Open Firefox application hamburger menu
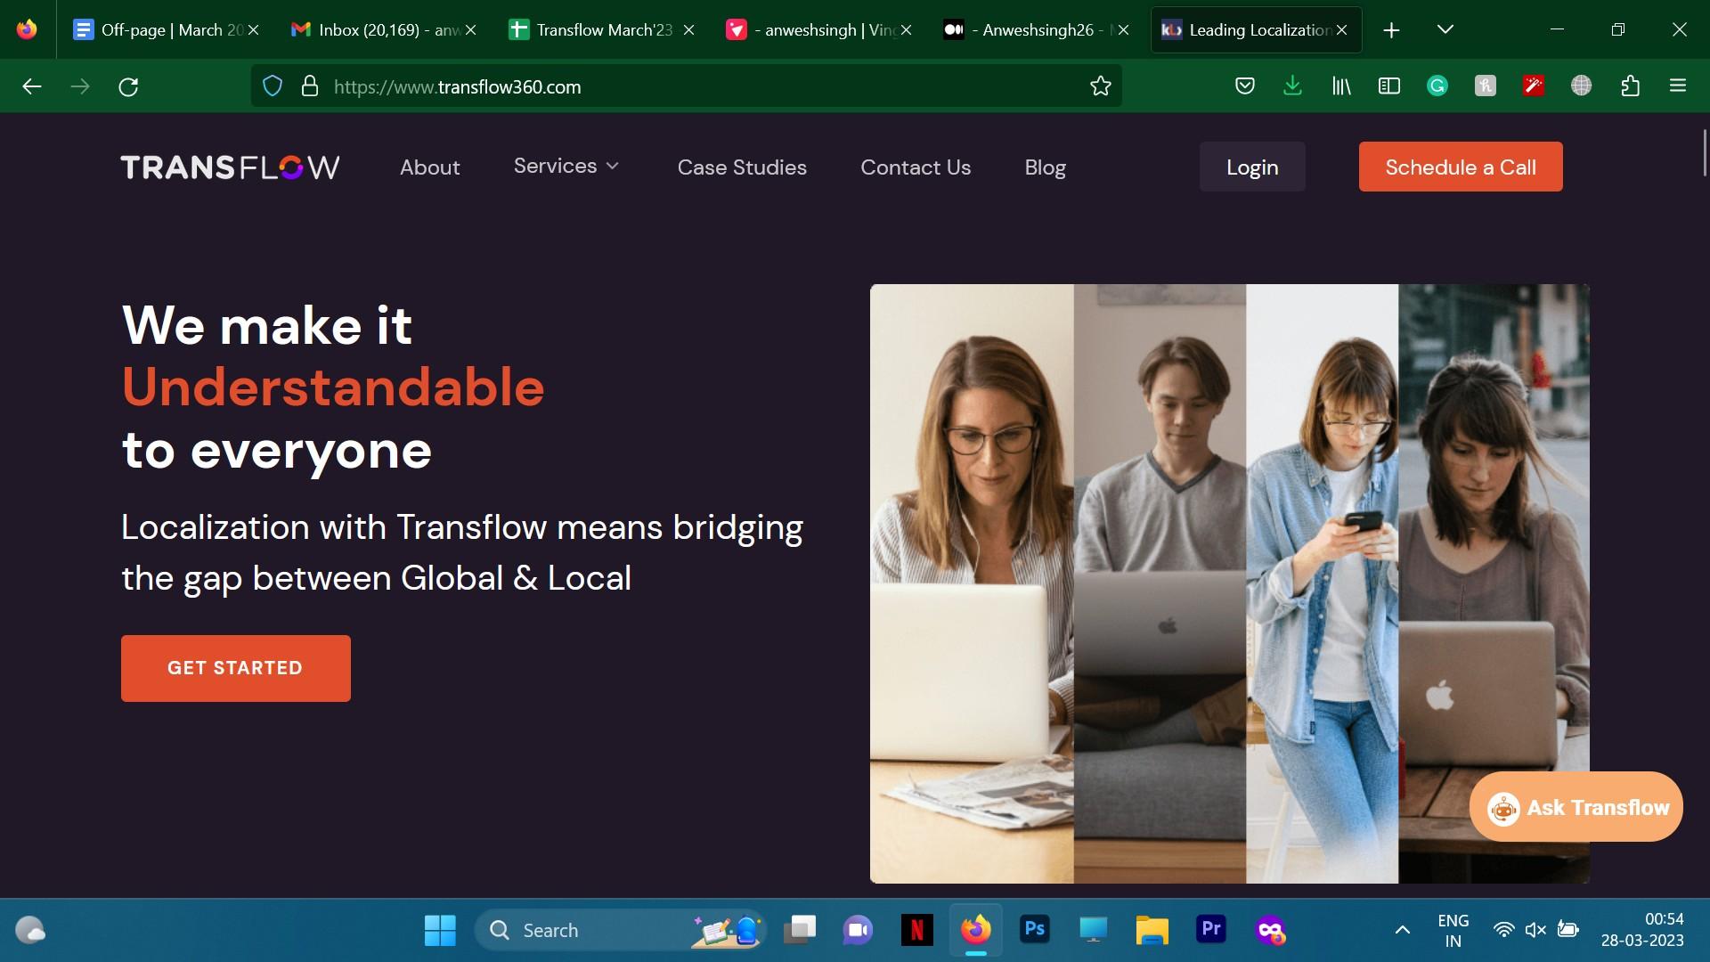Image resolution: width=1710 pixels, height=962 pixels. 1678,86
